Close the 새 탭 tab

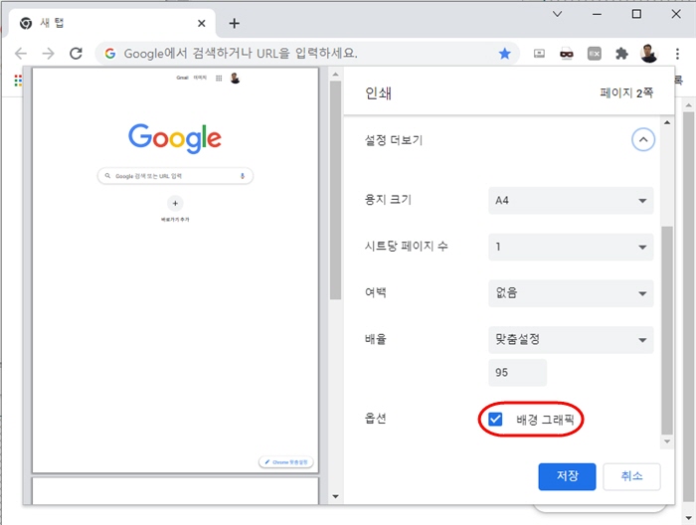(202, 23)
